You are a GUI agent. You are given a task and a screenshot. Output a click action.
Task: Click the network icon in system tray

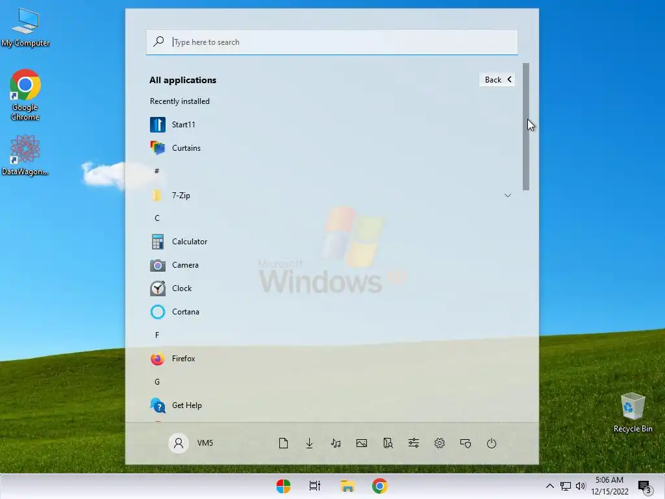pyautogui.click(x=566, y=486)
